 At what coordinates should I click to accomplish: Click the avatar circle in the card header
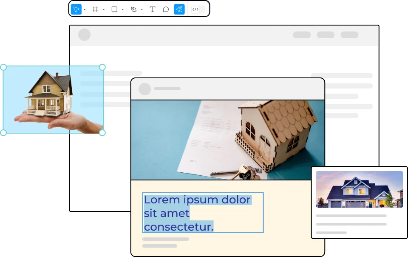[x=145, y=89]
